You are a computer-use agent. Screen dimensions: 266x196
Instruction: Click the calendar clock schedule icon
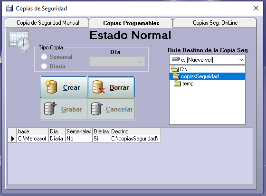[19, 41]
